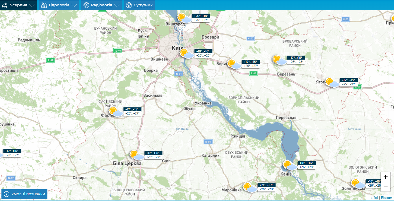Open the Yahotyn weather icon
The height and width of the screenshot is (201, 394).
(x=332, y=82)
